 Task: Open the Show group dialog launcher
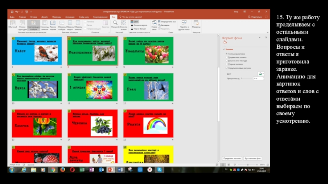tap(109, 33)
